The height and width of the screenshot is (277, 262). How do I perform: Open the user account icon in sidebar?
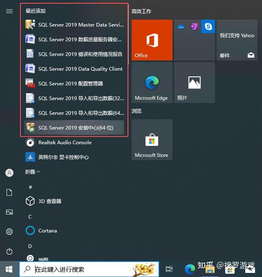coord(9,173)
